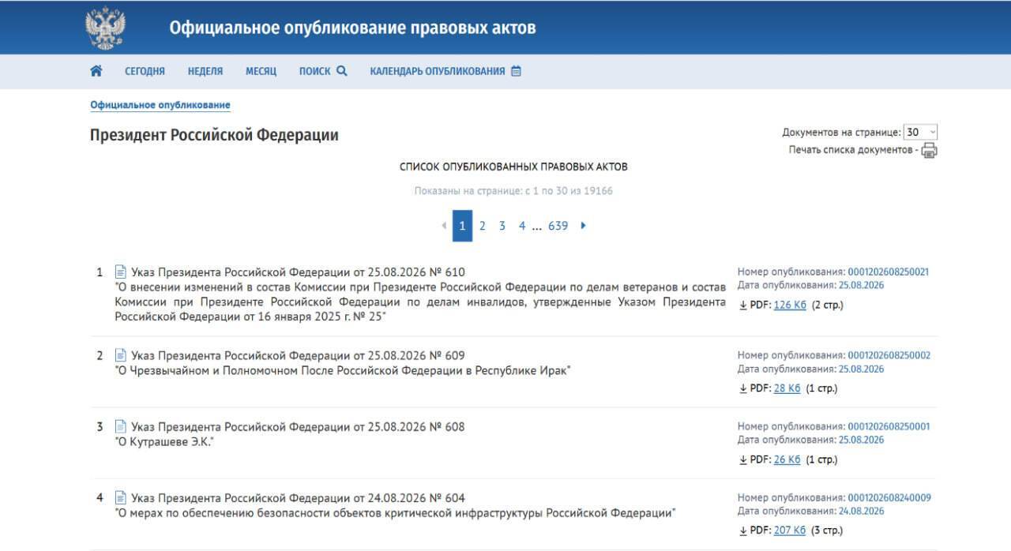Open the СЕГОДНЯ menu item
Viewport: 1011px width, 551px height.
click(x=145, y=71)
